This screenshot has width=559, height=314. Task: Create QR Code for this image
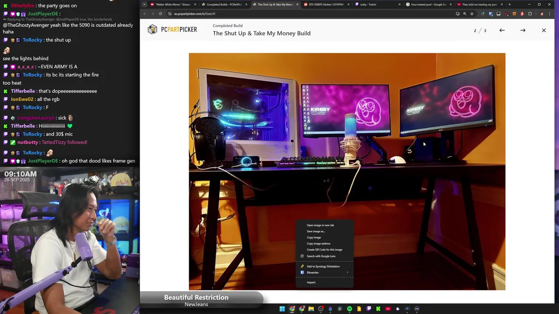point(324,250)
